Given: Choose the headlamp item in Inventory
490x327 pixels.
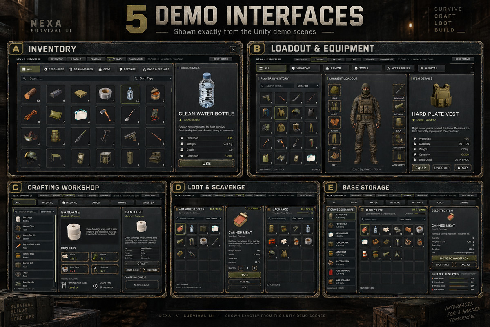Looking at the screenshot, I should pos(31,137).
